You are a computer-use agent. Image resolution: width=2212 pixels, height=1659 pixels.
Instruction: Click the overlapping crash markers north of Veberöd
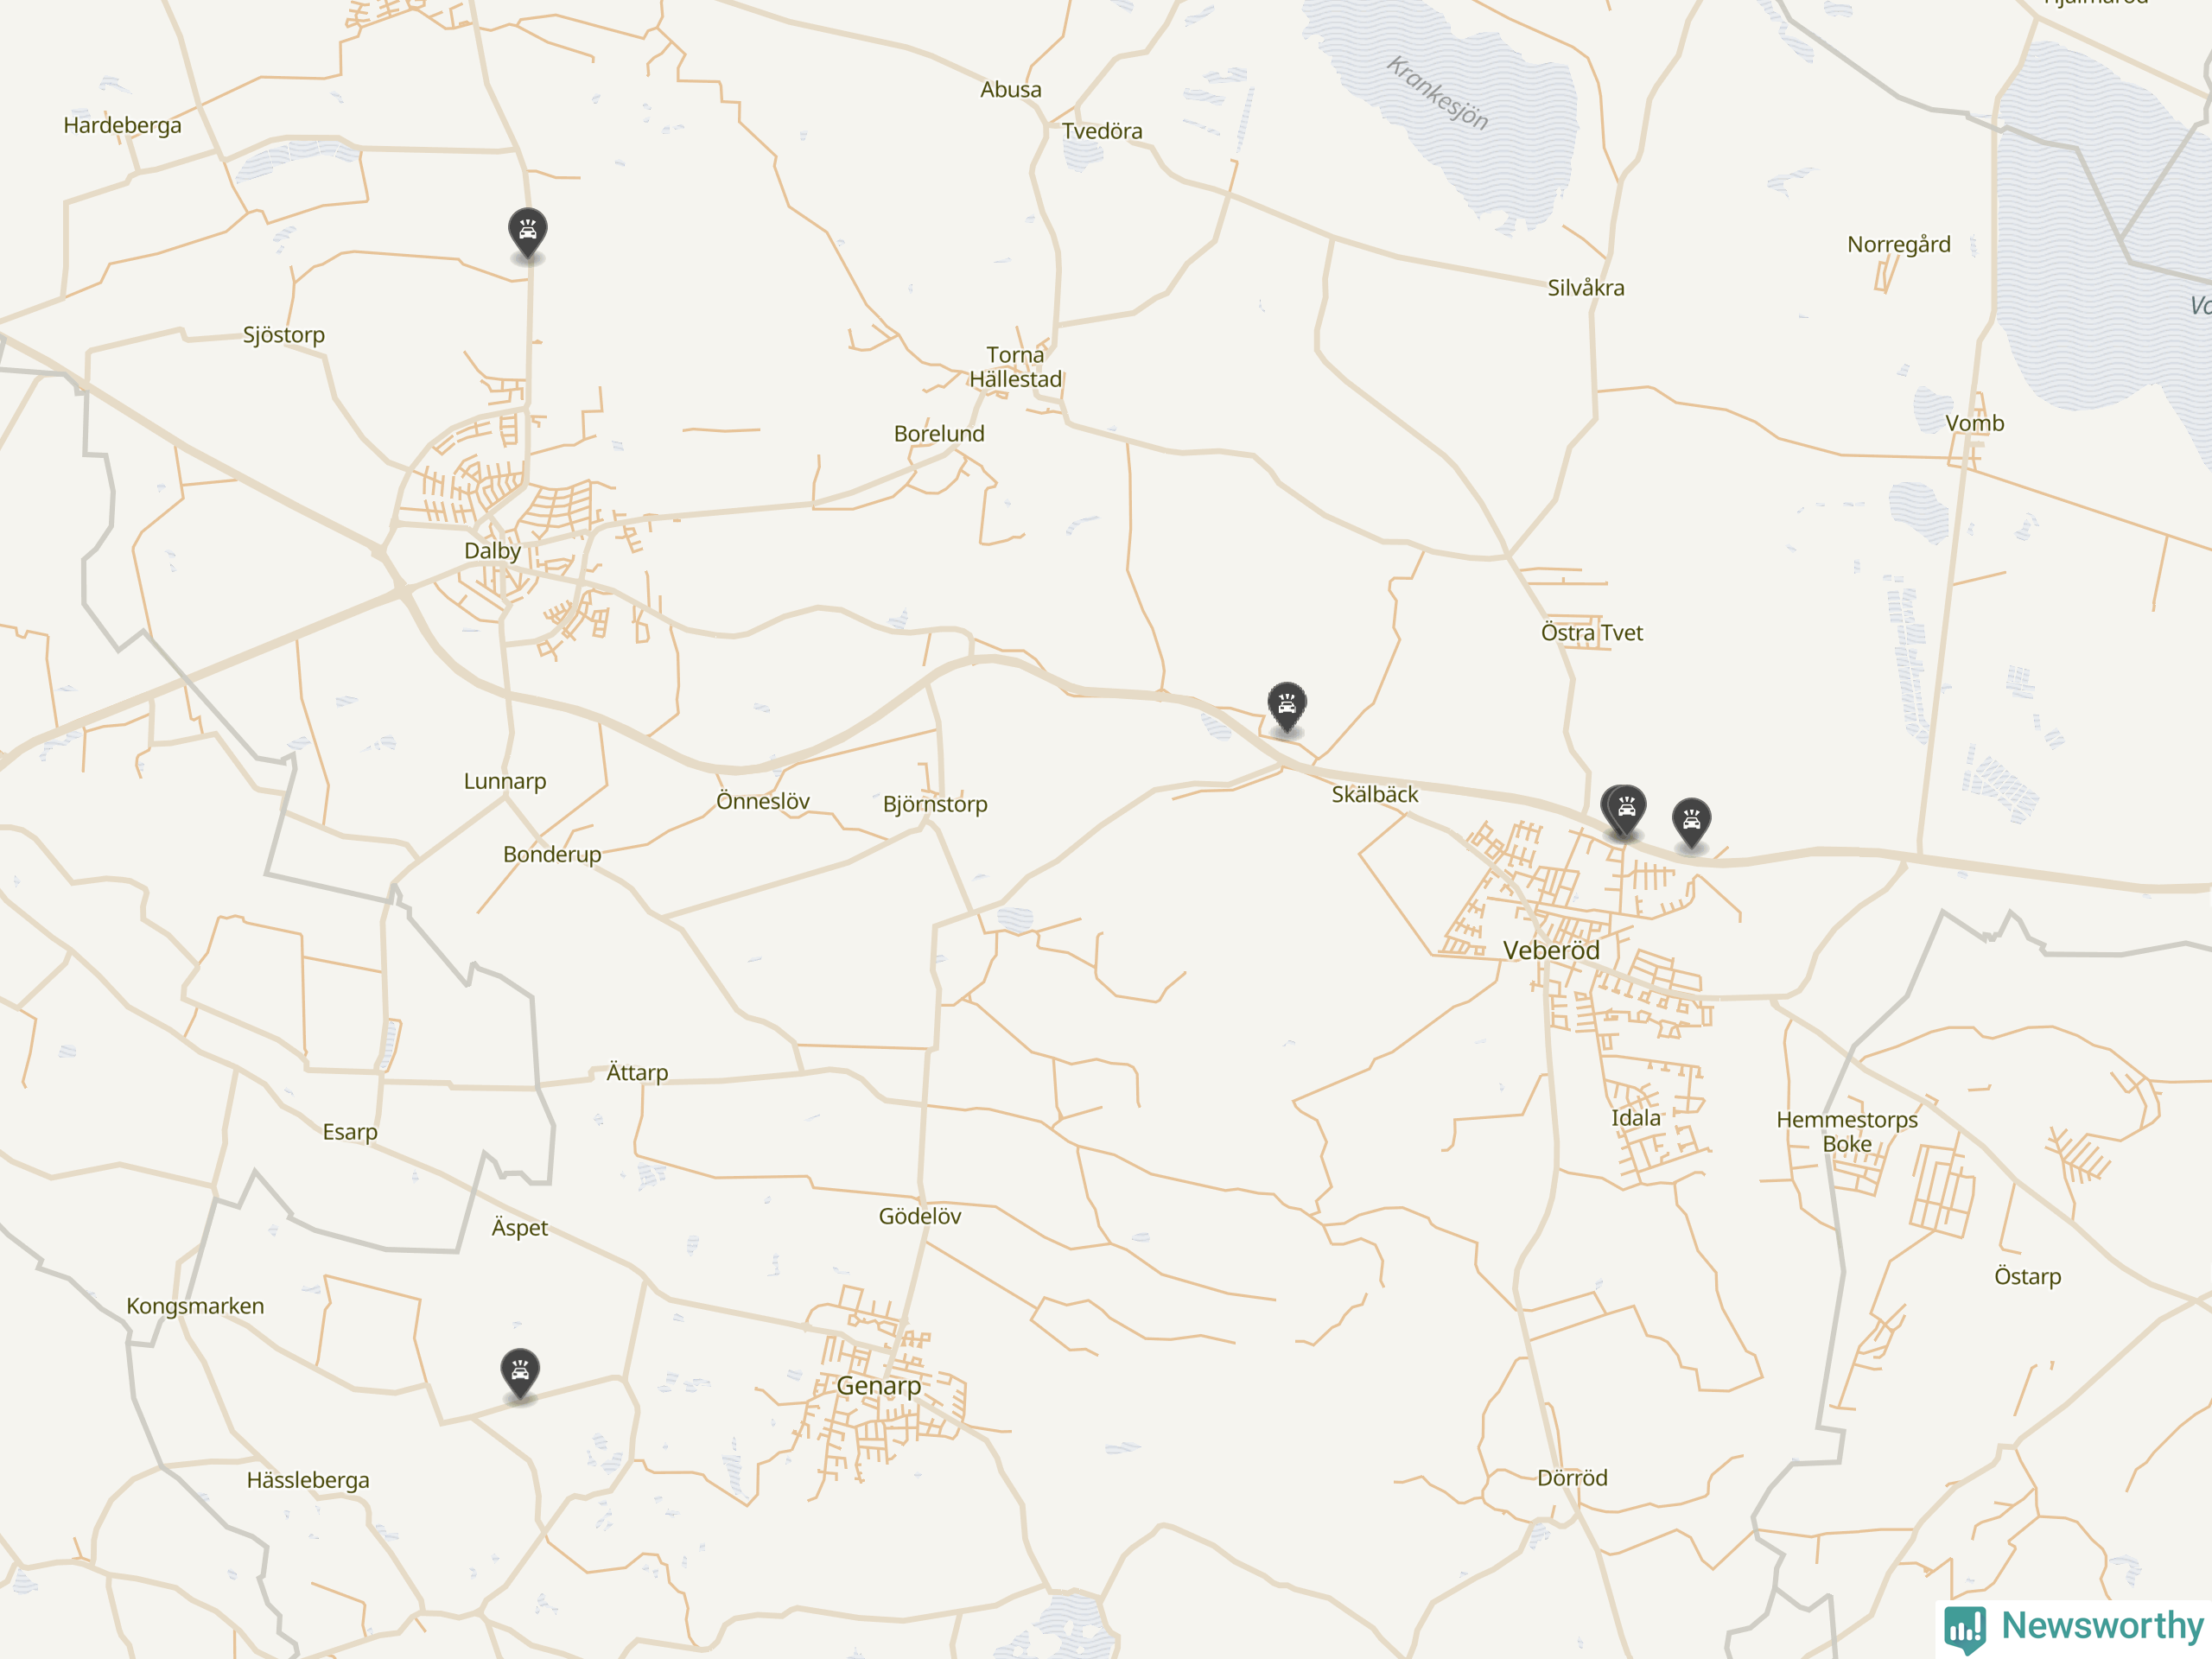(1624, 811)
